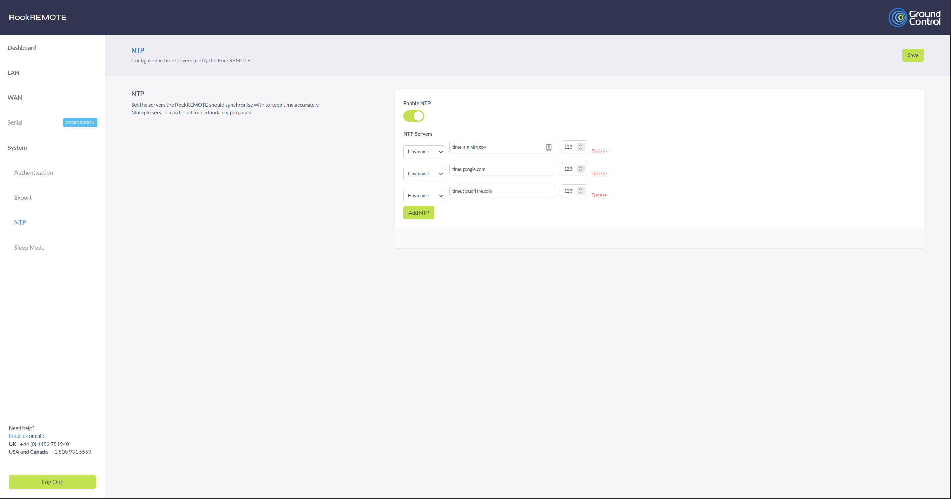The width and height of the screenshot is (951, 499).
Task: Select NTP in the sidebar
Action: point(20,222)
